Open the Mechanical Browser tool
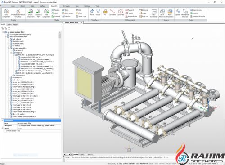Image resolution: width=225 pixels, height=165 pixels. click(185, 13)
